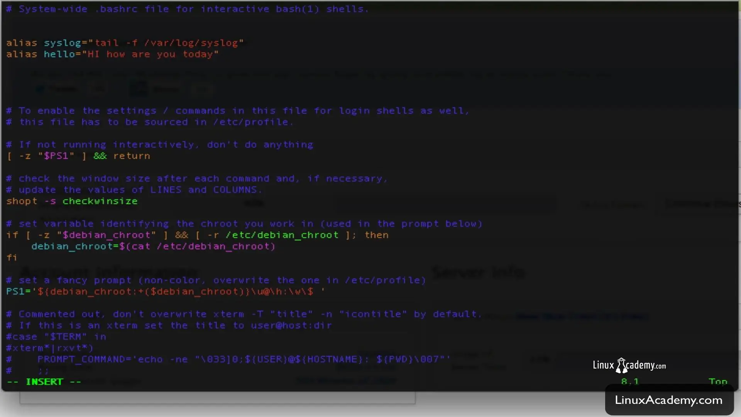Click the 8,1 cursor position indicator
This screenshot has height=417, width=741.
click(x=630, y=382)
